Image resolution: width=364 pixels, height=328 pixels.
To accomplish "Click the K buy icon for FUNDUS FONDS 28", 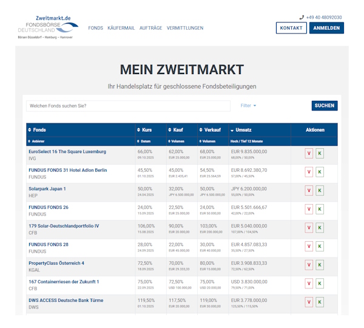I will (x=320, y=247).
